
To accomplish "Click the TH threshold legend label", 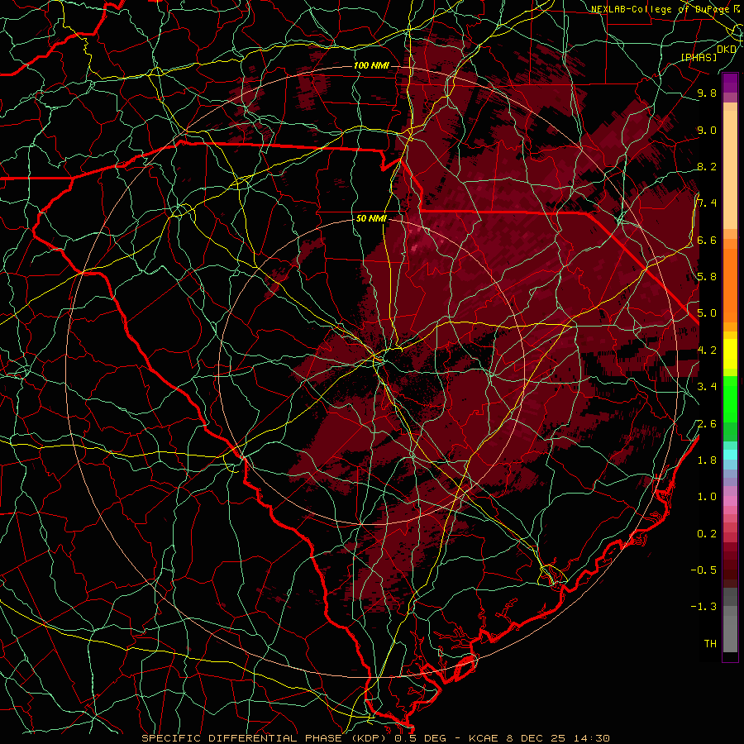I will 710,644.
